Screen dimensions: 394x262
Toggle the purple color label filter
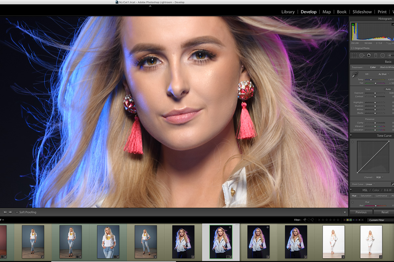click(356, 220)
